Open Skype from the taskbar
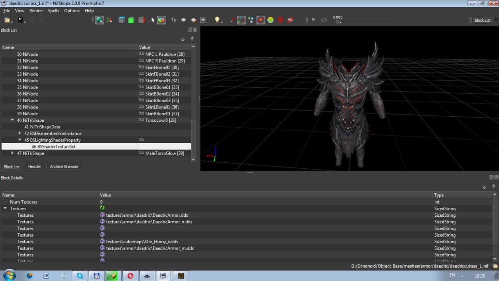 pyautogui.click(x=80, y=276)
